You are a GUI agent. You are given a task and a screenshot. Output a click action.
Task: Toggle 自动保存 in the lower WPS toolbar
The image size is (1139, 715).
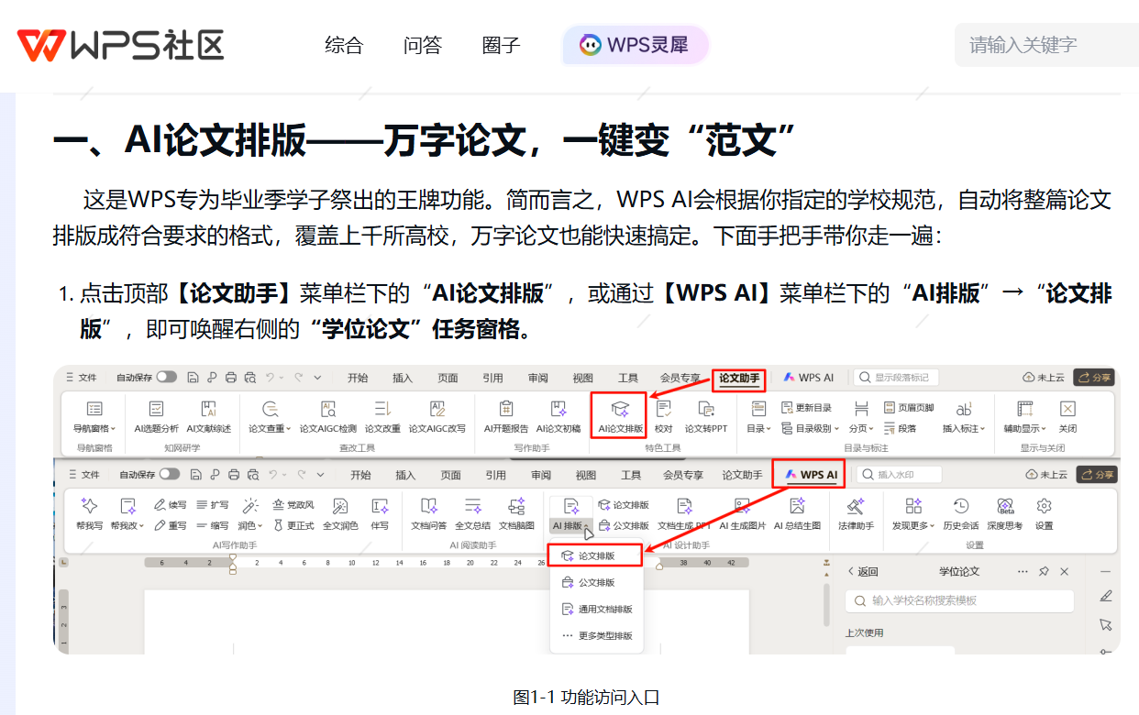coord(169,474)
